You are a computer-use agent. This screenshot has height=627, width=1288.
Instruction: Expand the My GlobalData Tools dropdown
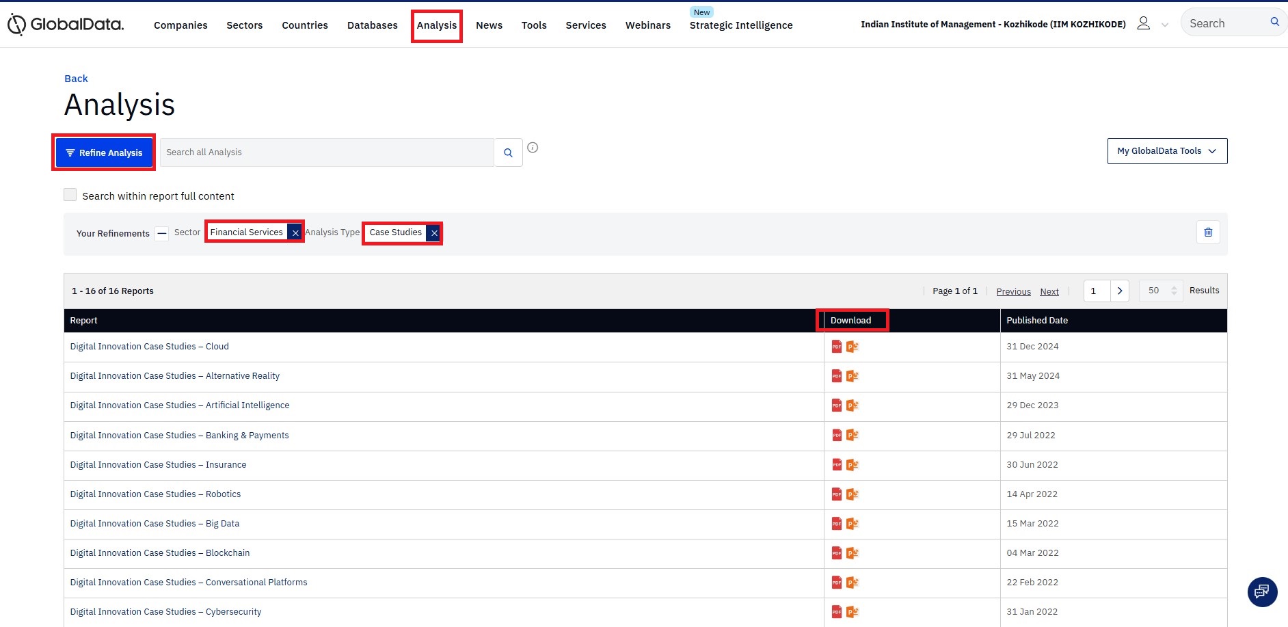(x=1166, y=151)
